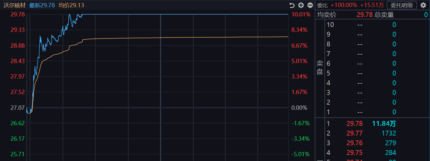Click the 均卖价 29.78 value
Image resolution: width=430 pixels, height=161 pixels.
[x=364, y=15]
